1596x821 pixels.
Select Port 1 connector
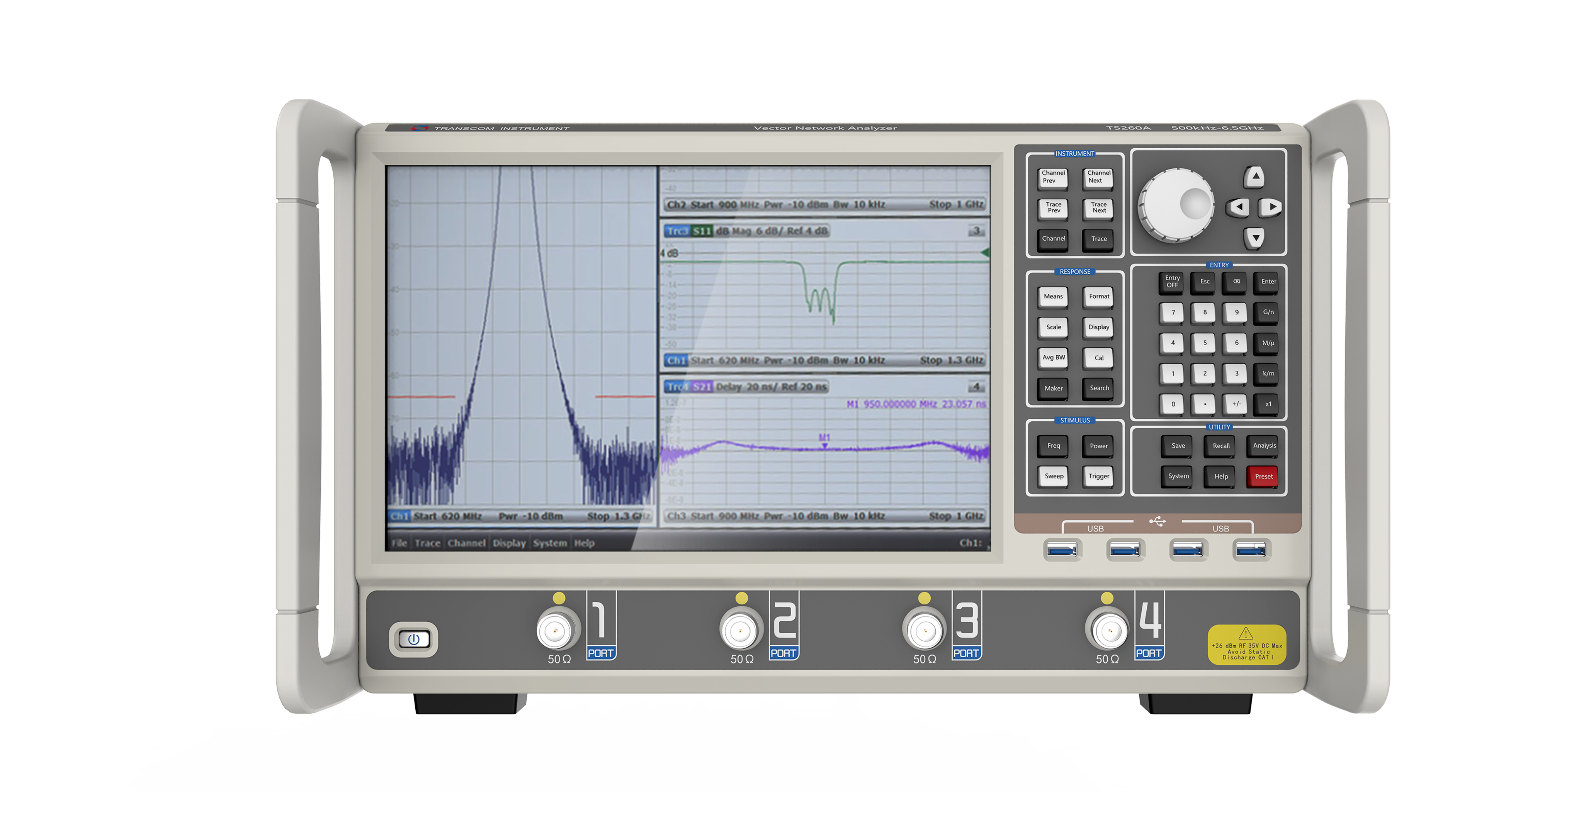pos(555,627)
